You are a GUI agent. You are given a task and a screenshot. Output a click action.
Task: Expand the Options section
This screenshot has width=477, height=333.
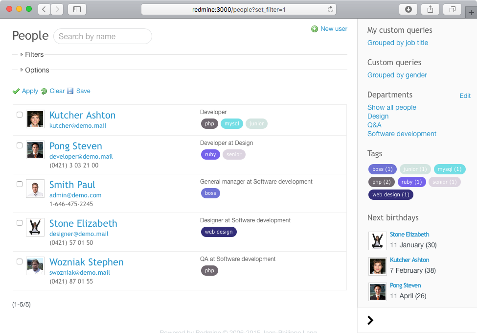pos(22,70)
